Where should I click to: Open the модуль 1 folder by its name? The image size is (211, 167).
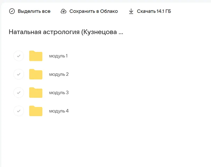pos(58,56)
